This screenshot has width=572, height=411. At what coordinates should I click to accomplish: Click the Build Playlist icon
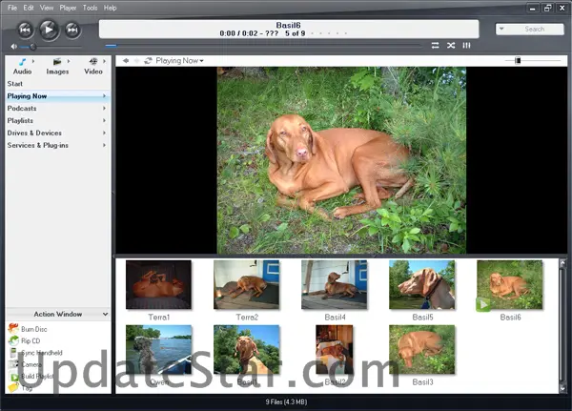(13, 377)
